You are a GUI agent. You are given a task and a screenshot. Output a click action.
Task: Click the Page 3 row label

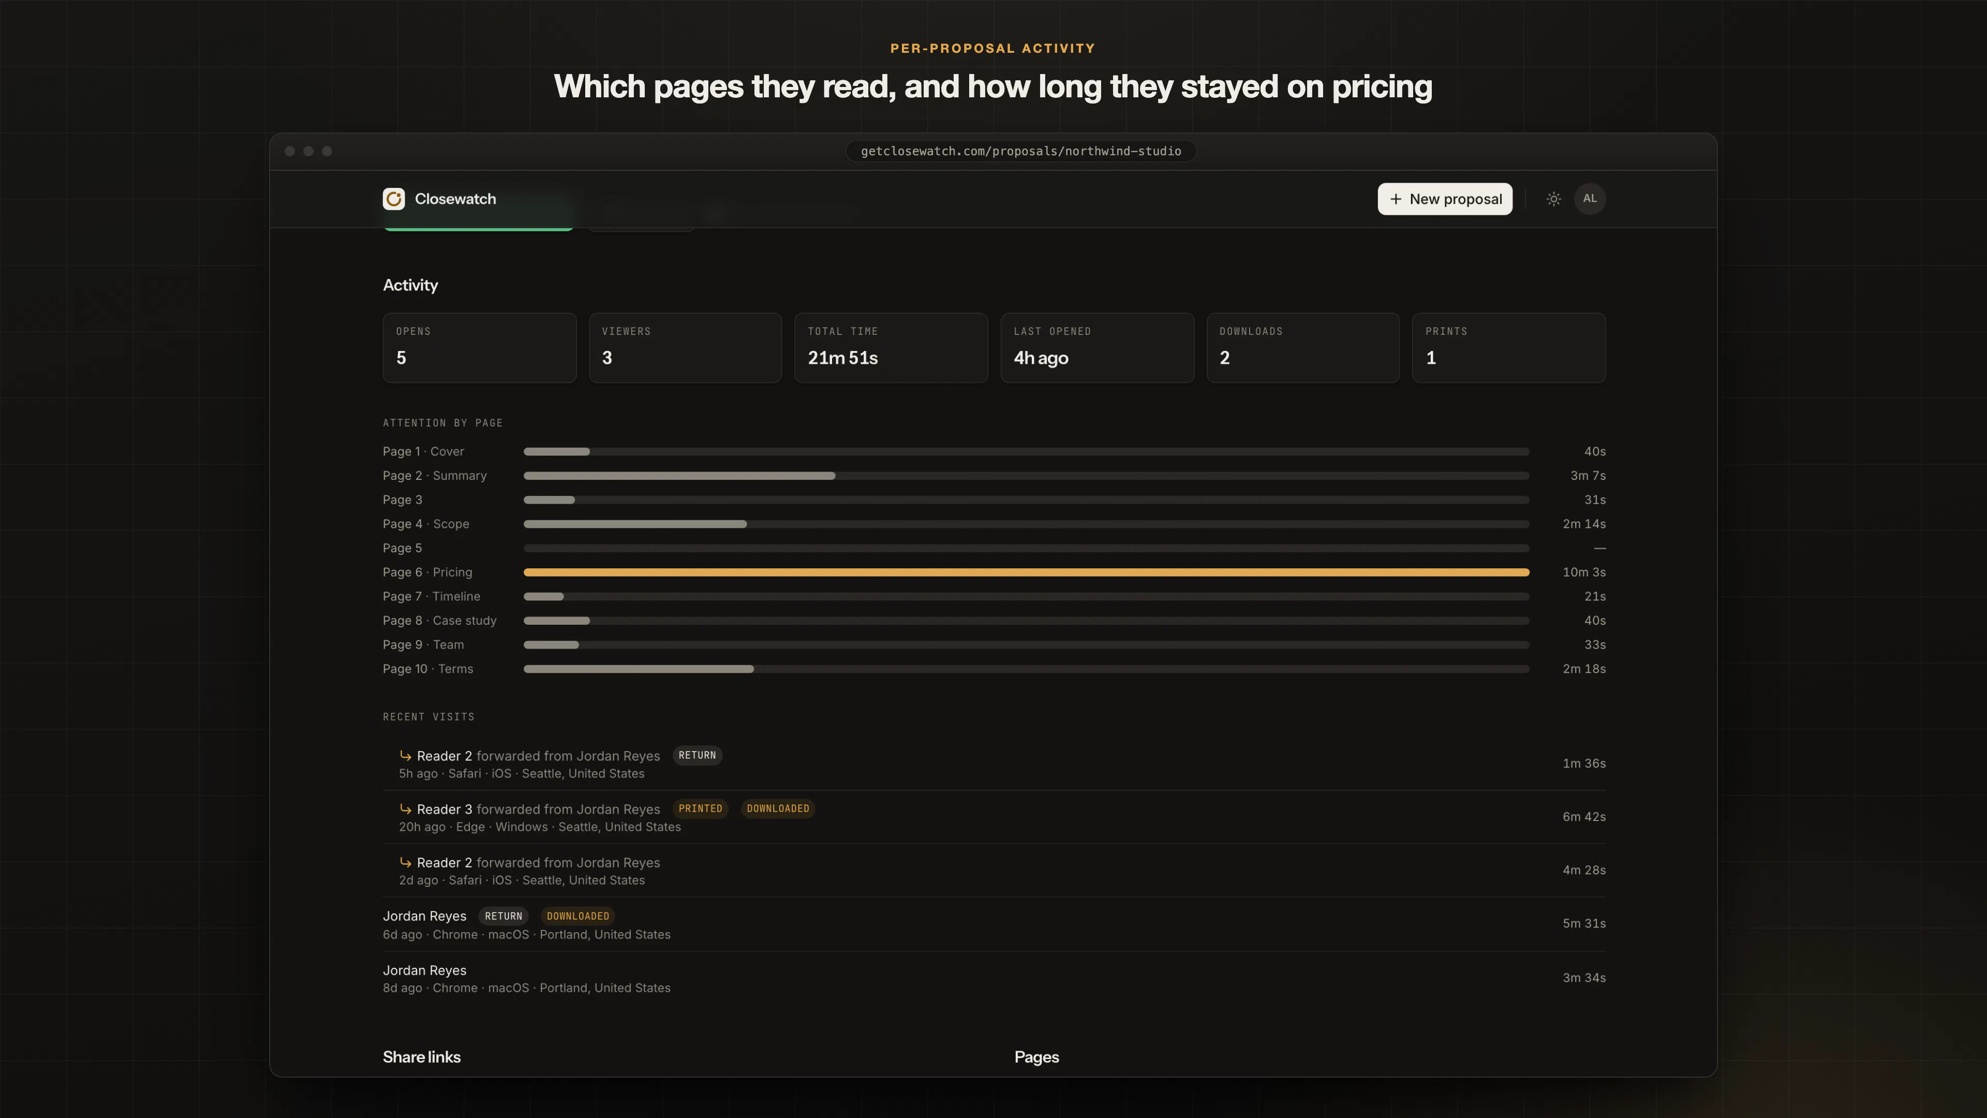pos(402,500)
